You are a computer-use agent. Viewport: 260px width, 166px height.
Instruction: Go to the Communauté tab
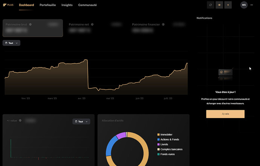click(x=87, y=5)
